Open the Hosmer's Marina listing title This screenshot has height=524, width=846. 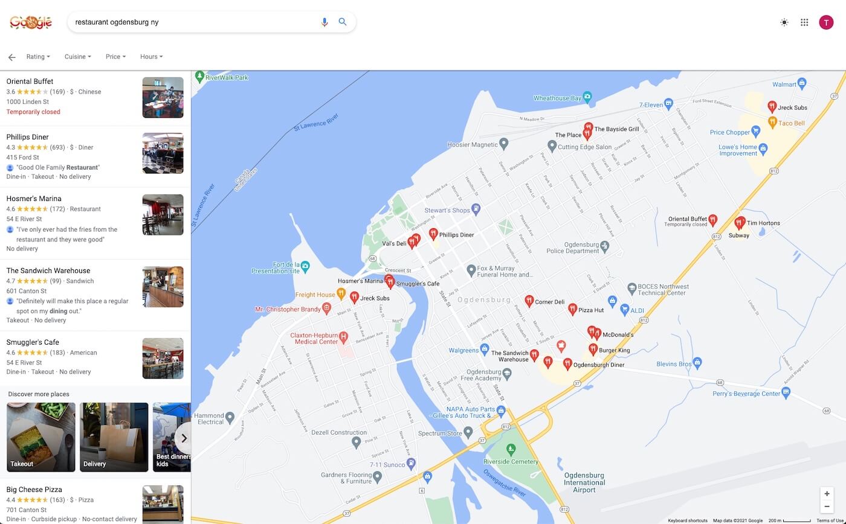(34, 199)
